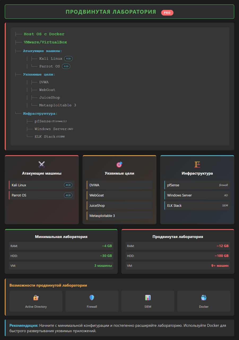The image size is (239, 340).
Task: Click RAM ~12 GB row in advanced lab
Action: [x=178, y=246]
